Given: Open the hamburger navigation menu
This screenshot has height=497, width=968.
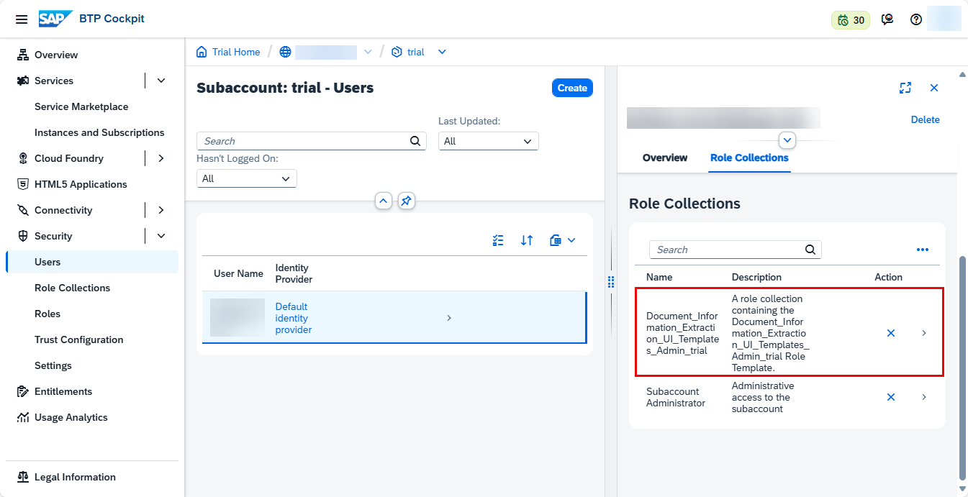Looking at the screenshot, I should point(22,19).
